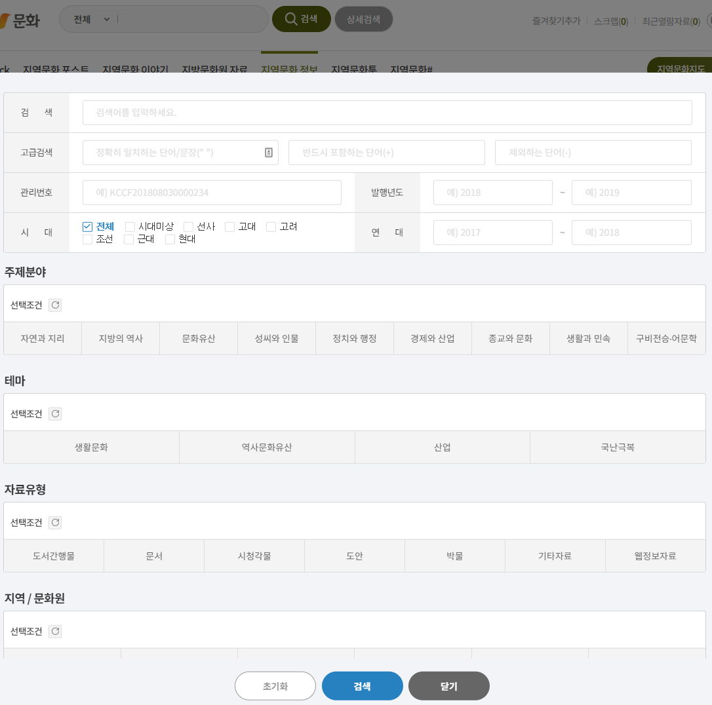The width and height of the screenshot is (712, 705).
Task: Reset the 자료유형 selection conditions
Action: [x=55, y=523]
